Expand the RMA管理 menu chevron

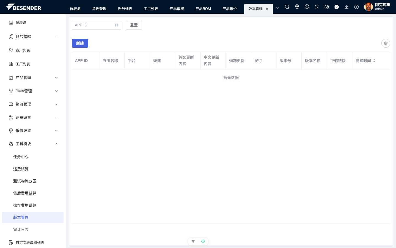coord(56,91)
